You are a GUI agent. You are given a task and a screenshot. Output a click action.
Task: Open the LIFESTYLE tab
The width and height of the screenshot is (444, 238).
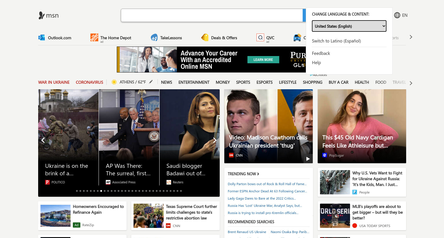pyautogui.click(x=288, y=82)
